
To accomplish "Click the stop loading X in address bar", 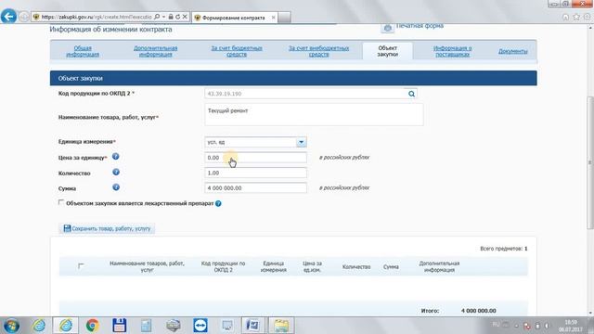I will click(185, 17).
